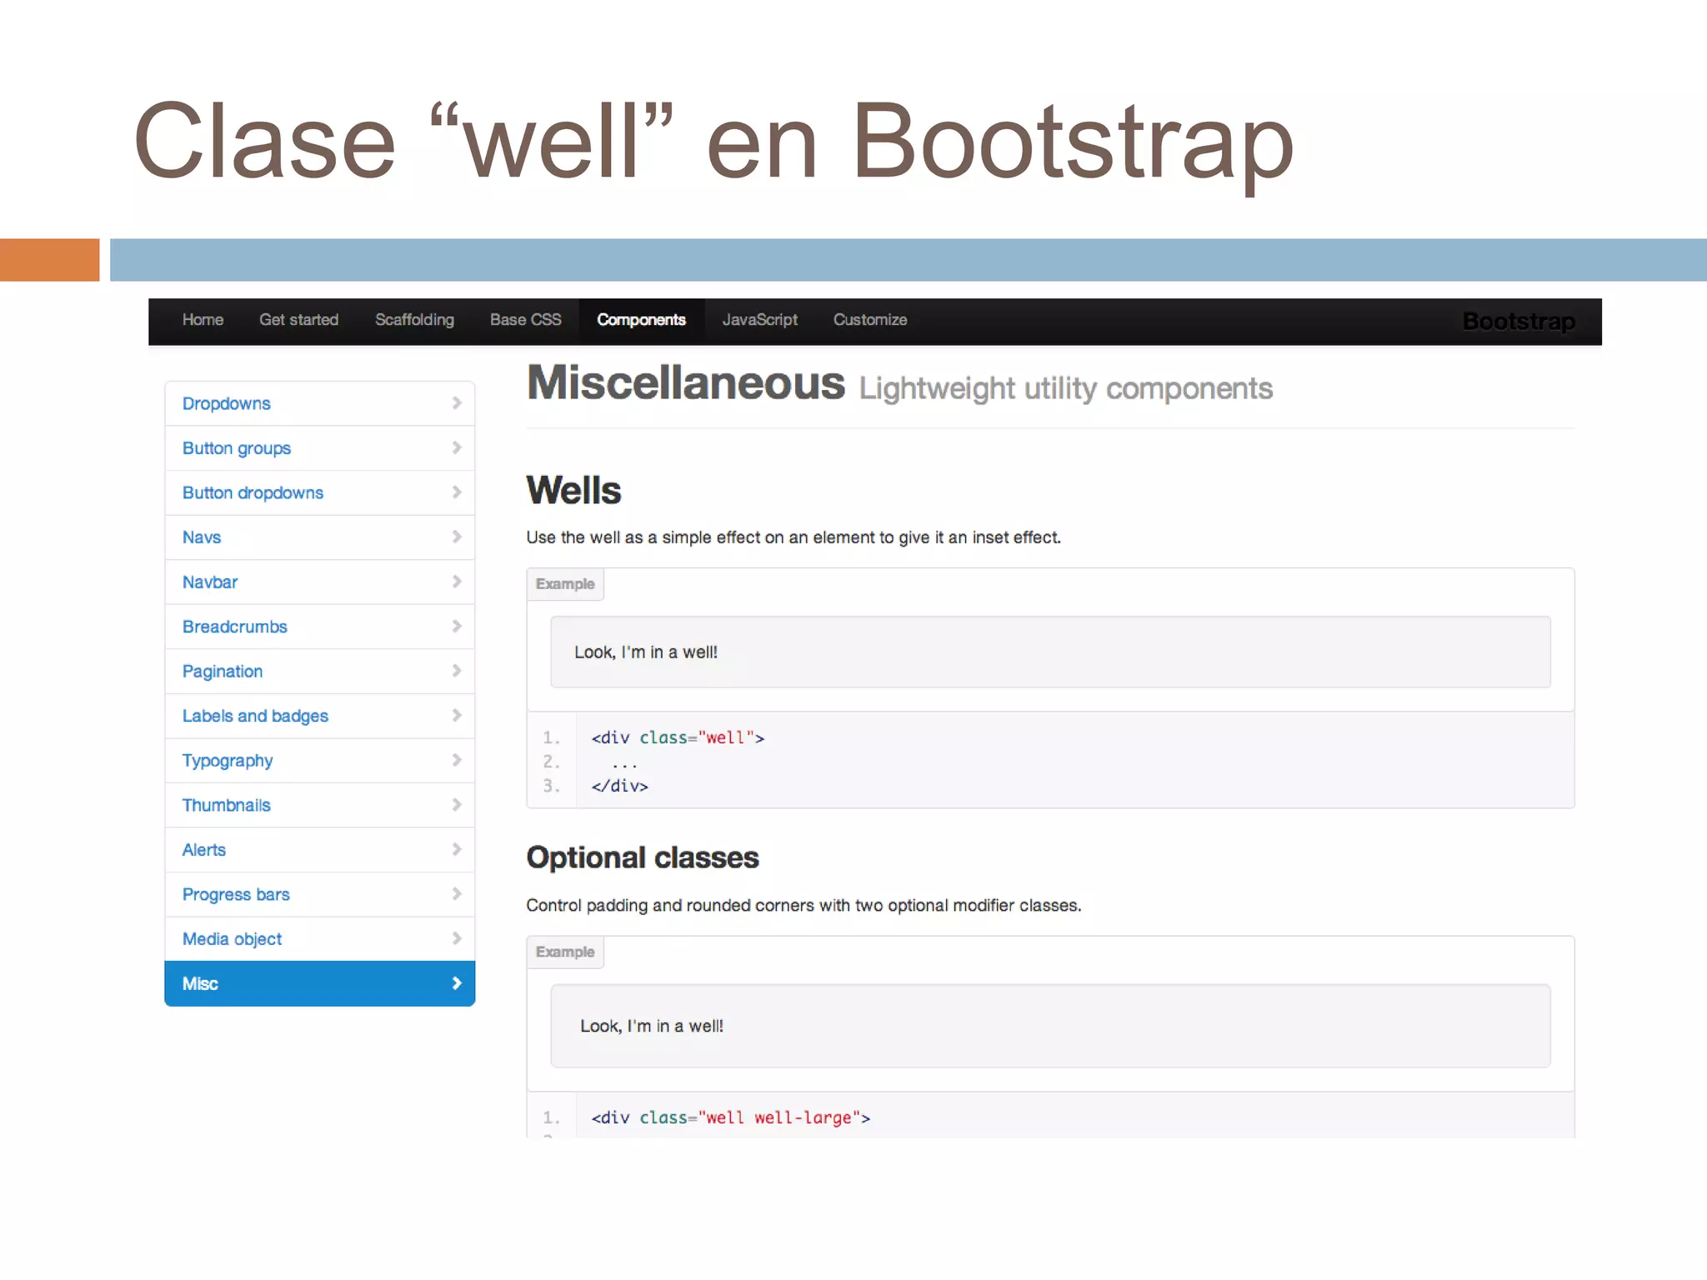The image size is (1707, 1280).
Task: Open Dropdowns in the sidebar
Action: click(x=320, y=403)
